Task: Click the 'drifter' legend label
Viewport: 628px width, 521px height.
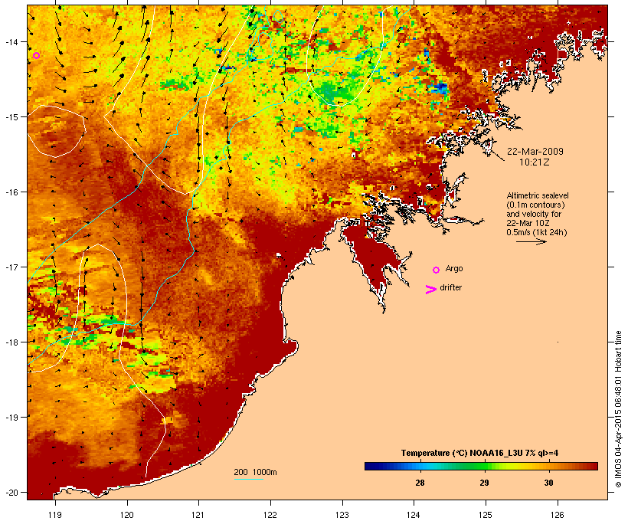Action: [450, 288]
